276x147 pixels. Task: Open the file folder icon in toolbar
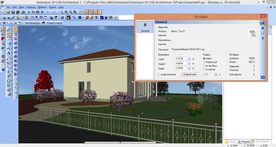click(x=9, y=12)
